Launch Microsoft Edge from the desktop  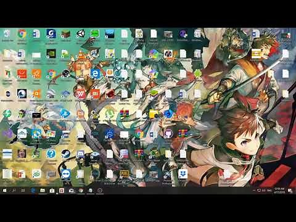[95, 73]
